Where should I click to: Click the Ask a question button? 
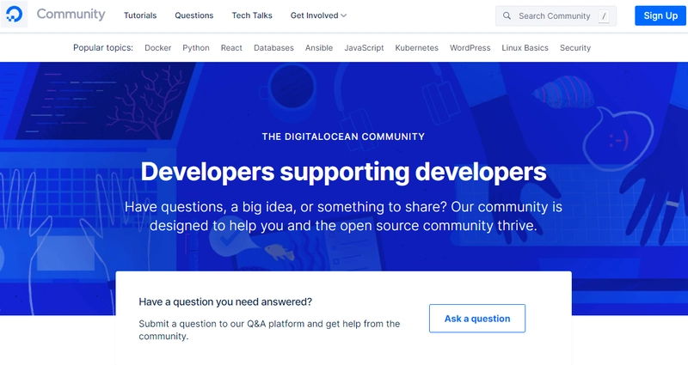pyautogui.click(x=477, y=319)
